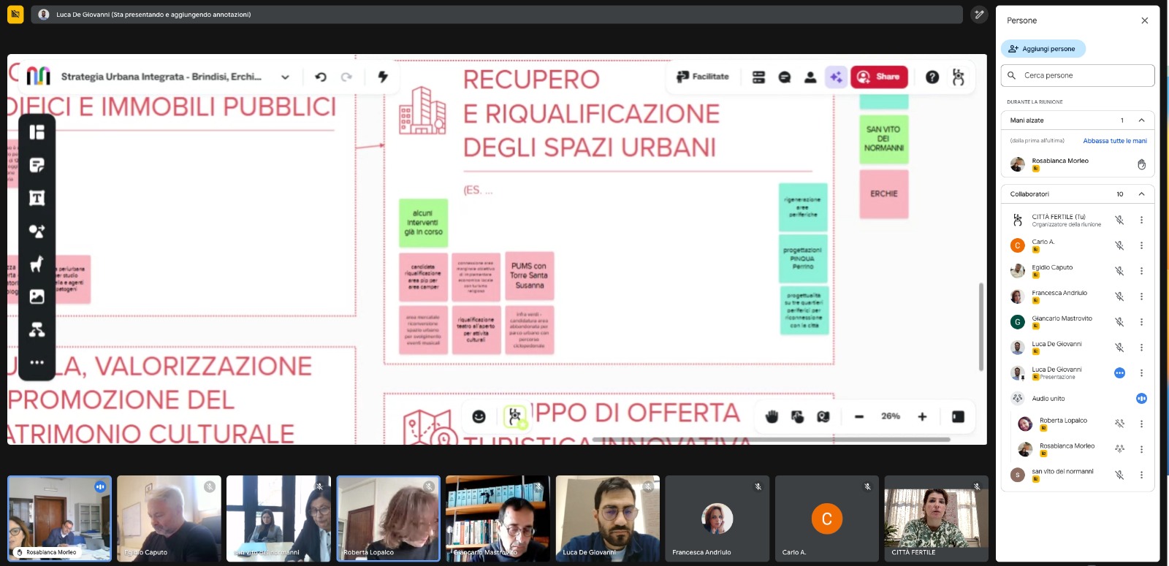The width and height of the screenshot is (1169, 566).
Task: Open more options for Francesca Andriulo
Action: pyautogui.click(x=1141, y=297)
